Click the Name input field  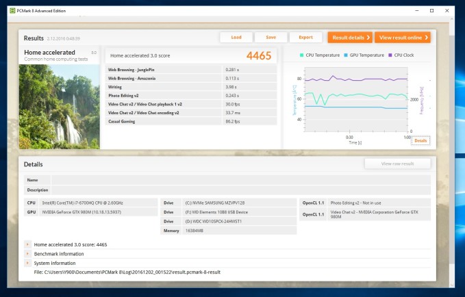(241, 180)
